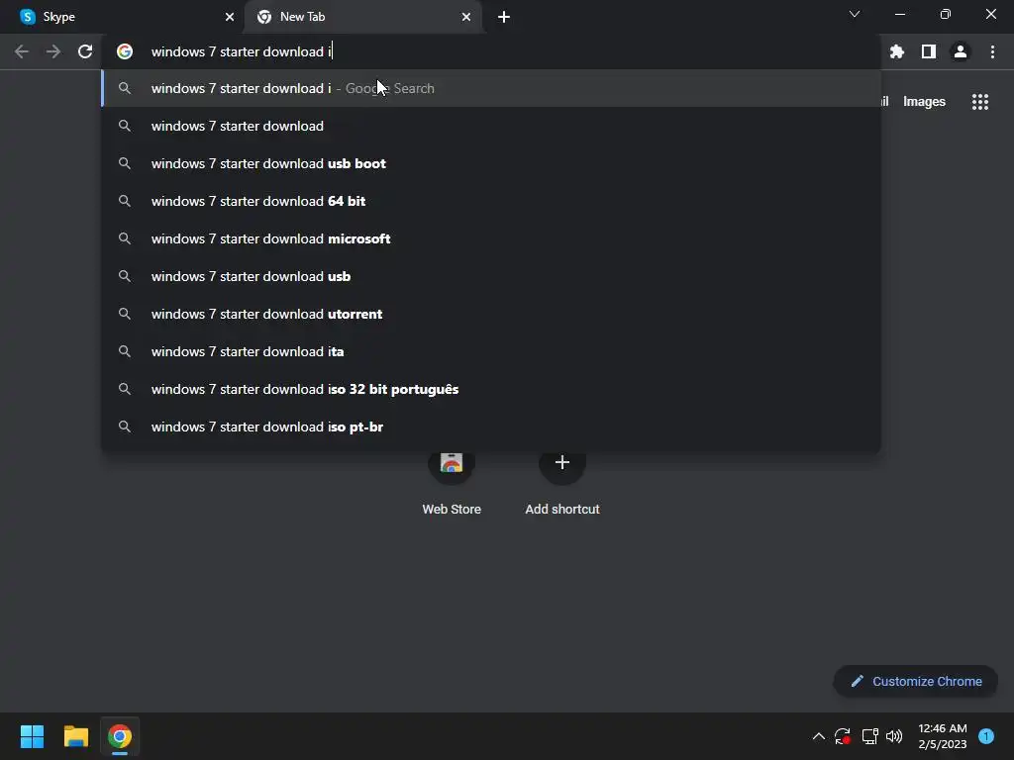Click the Customize Chrome button
This screenshot has width=1014, height=760.
(916, 681)
